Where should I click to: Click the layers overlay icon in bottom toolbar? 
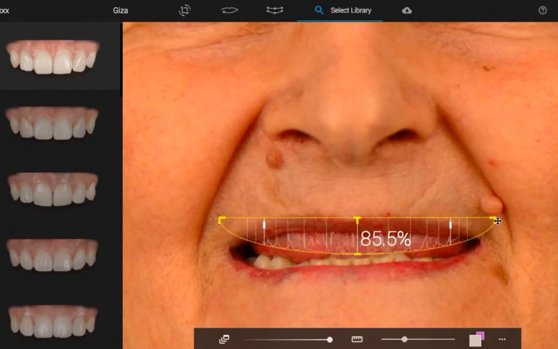(x=224, y=339)
